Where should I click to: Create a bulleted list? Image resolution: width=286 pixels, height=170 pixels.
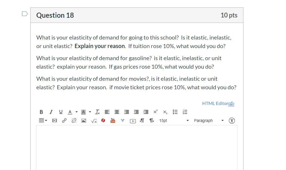pyautogui.click(x=175, y=112)
